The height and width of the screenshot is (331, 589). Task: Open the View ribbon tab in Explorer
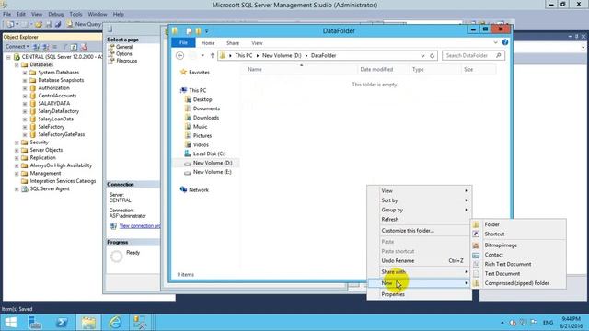[x=258, y=43]
